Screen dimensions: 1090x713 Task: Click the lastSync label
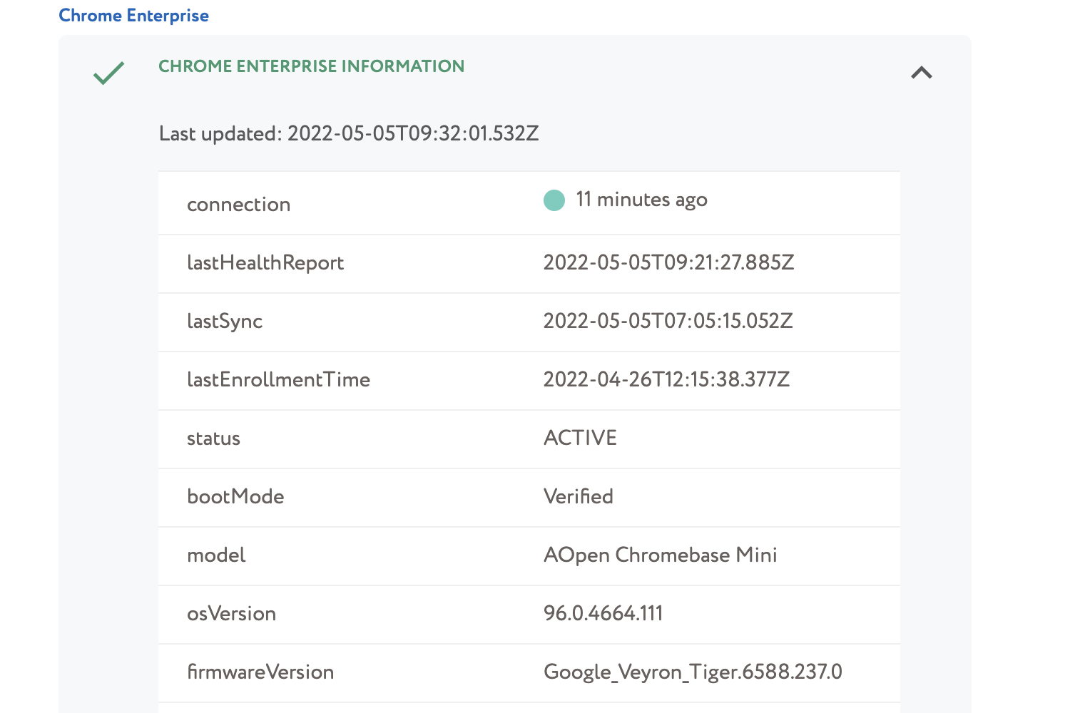coord(225,322)
